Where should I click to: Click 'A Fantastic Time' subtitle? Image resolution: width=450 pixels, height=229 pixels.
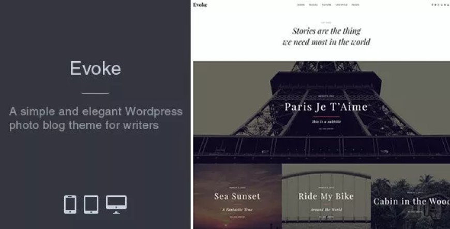coord(237,210)
